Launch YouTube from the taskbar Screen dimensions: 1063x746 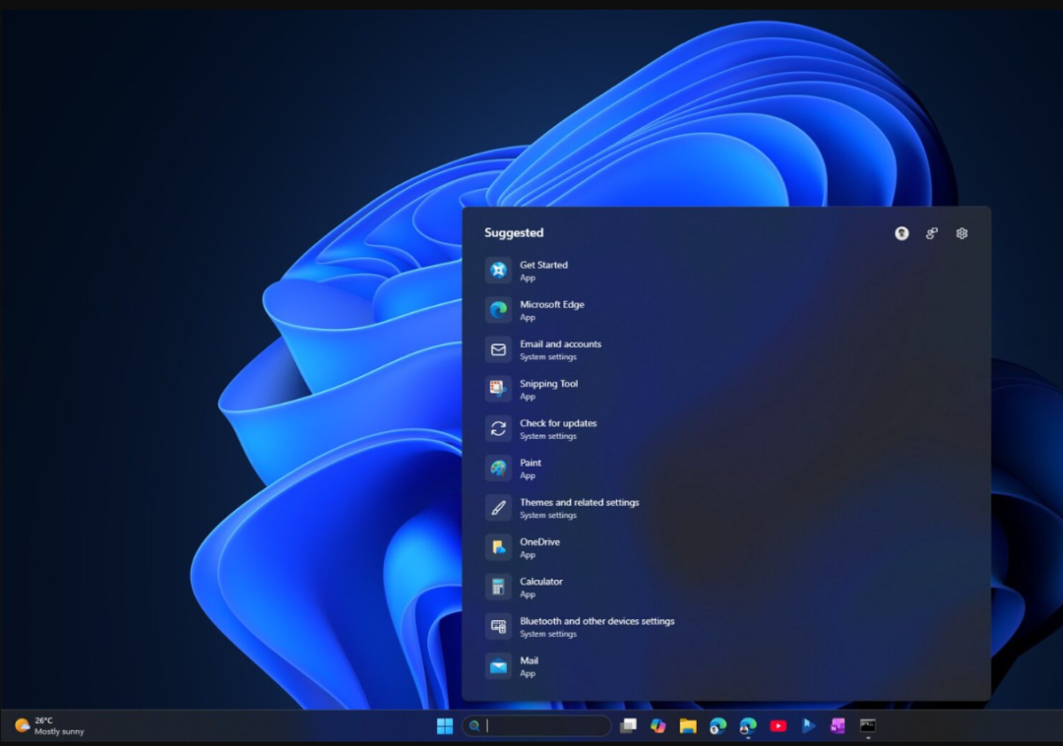pos(779,725)
